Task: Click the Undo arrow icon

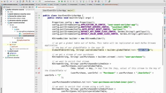Action: [11, 2]
